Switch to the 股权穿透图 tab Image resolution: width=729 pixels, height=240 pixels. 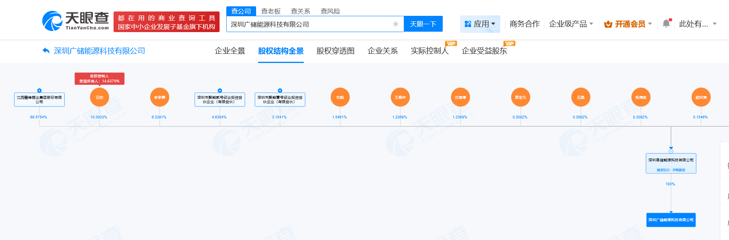[336, 51]
